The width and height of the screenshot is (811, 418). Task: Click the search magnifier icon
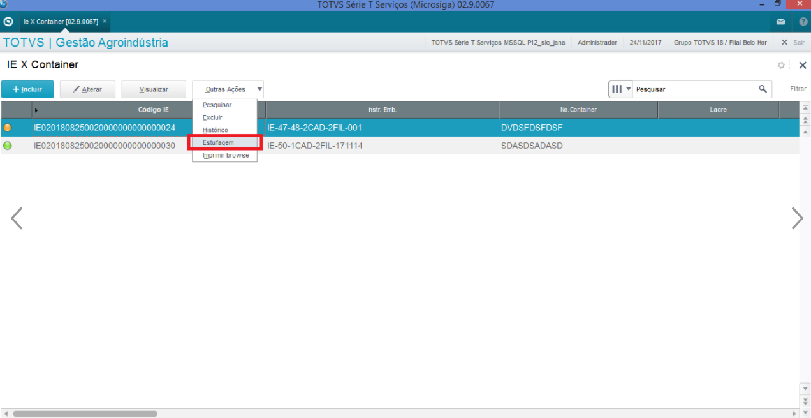pyautogui.click(x=763, y=89)
